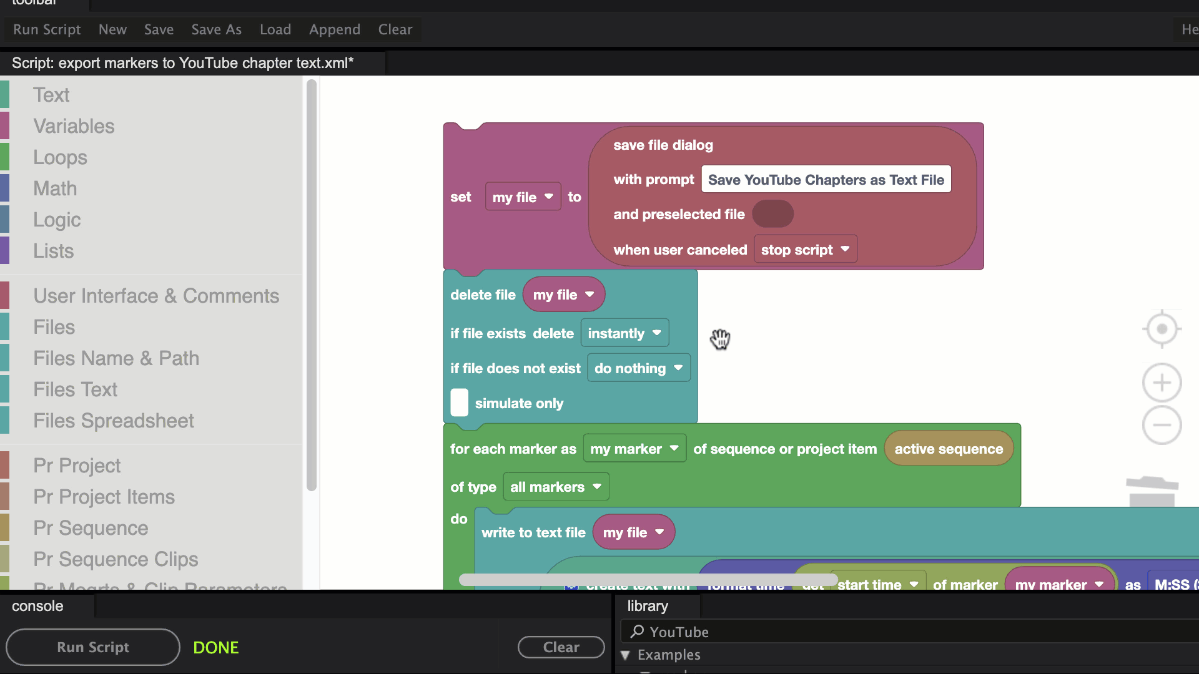This screenshot has height=674, width=1199.
Task: Click the horizontal workspace scrollbar
Action: [648, 580]
